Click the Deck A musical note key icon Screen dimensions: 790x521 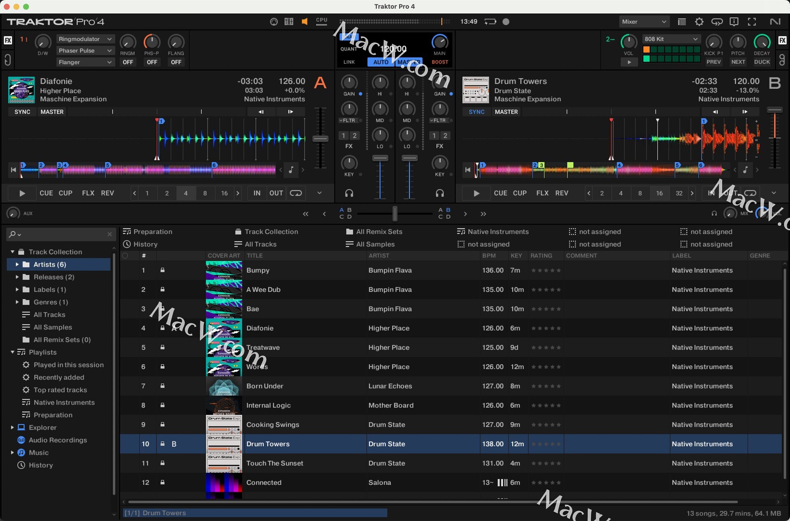pyautogui.click(x=291, y=170)
